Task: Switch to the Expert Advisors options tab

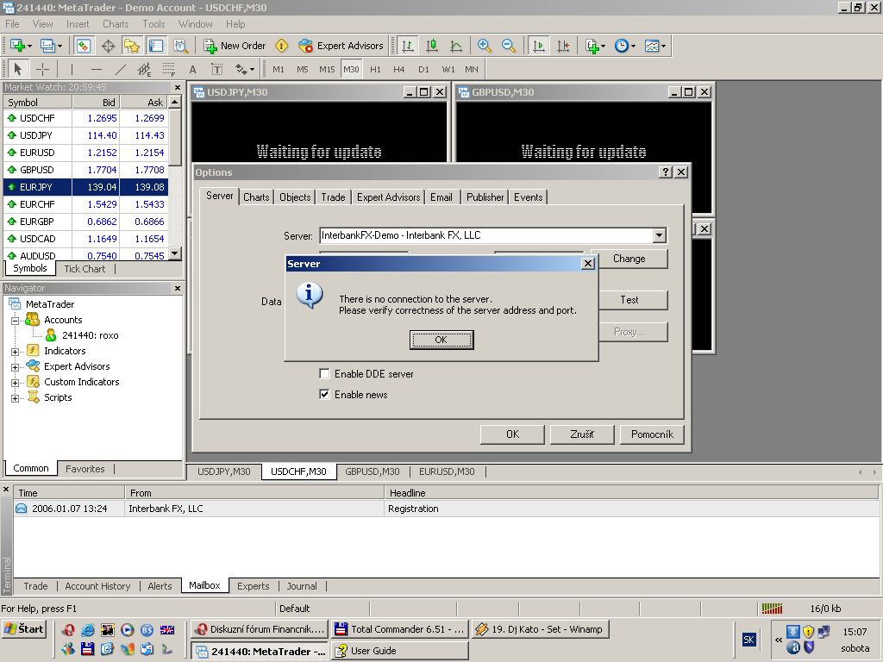Action: point(388,197)
